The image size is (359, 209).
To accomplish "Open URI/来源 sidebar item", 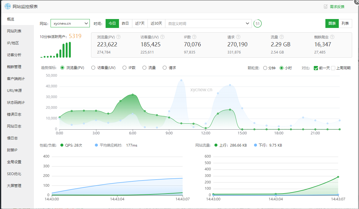I will [17, 90].
